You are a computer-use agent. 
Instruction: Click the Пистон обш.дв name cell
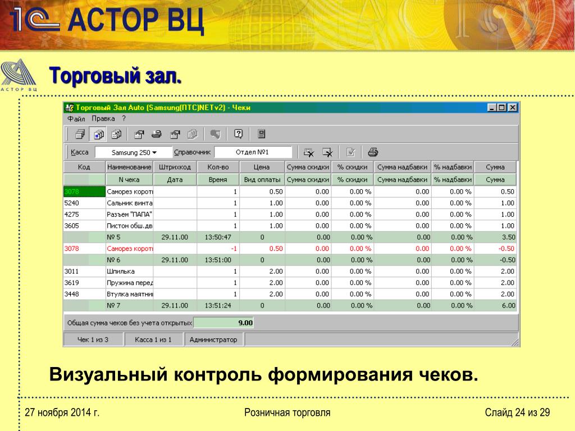point(130,226)
